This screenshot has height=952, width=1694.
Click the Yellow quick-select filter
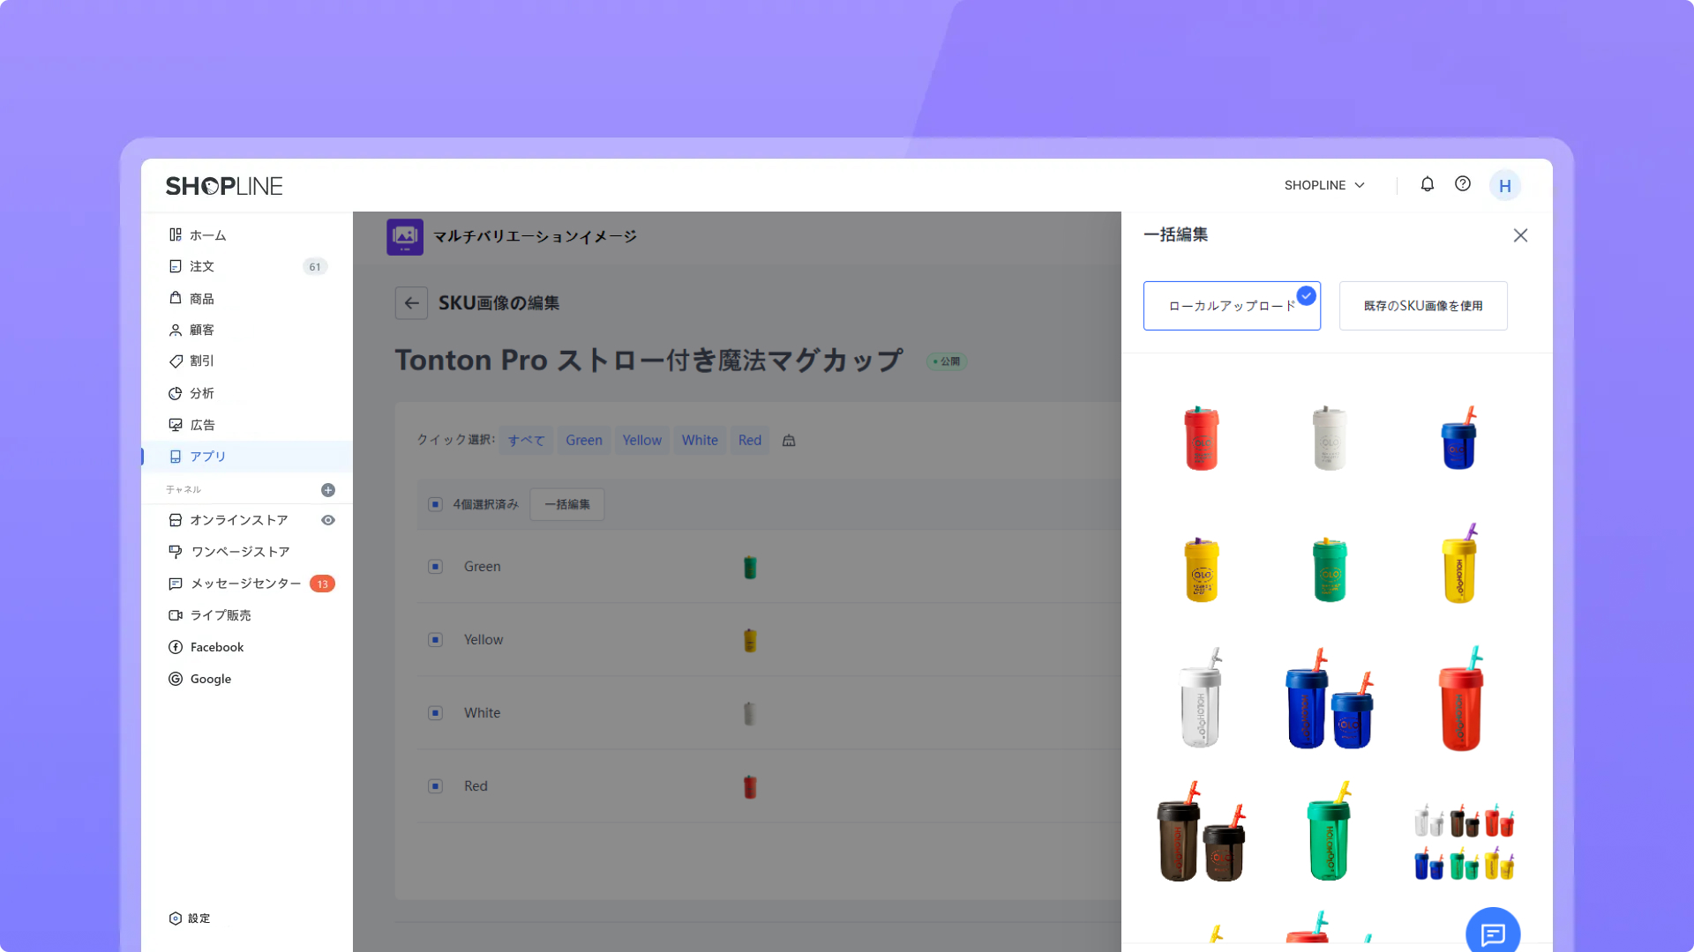click(641, 441)
